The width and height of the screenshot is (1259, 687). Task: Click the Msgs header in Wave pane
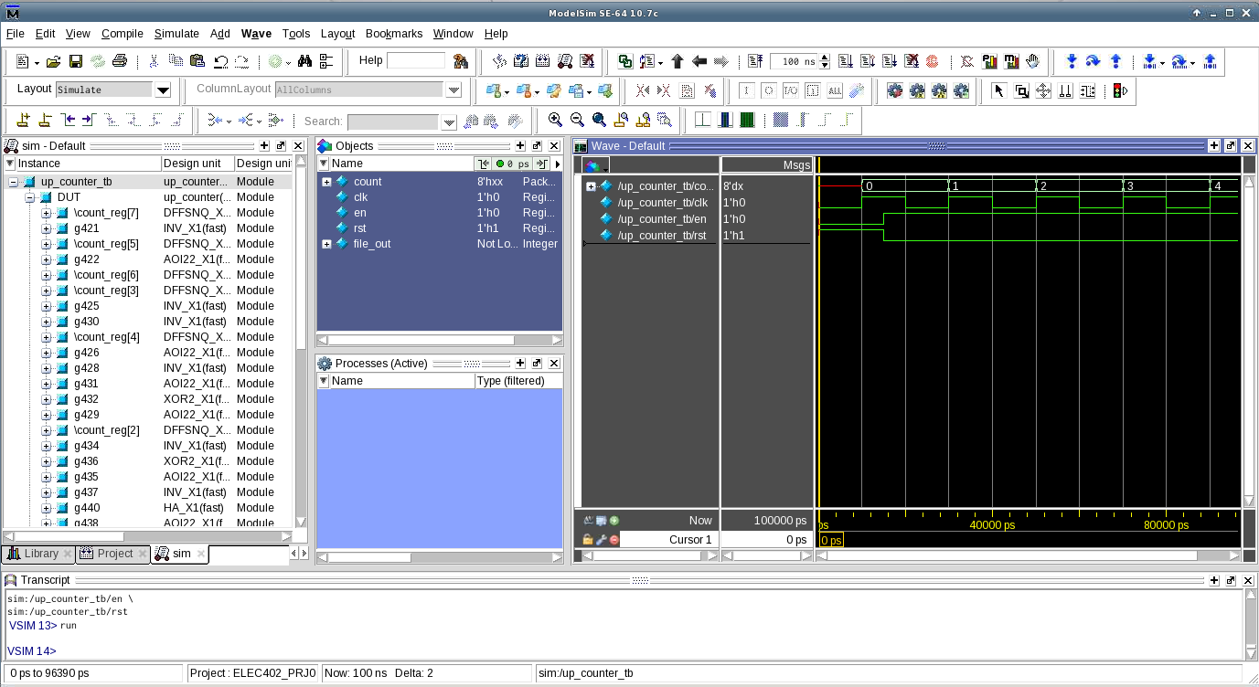point(766,164)
